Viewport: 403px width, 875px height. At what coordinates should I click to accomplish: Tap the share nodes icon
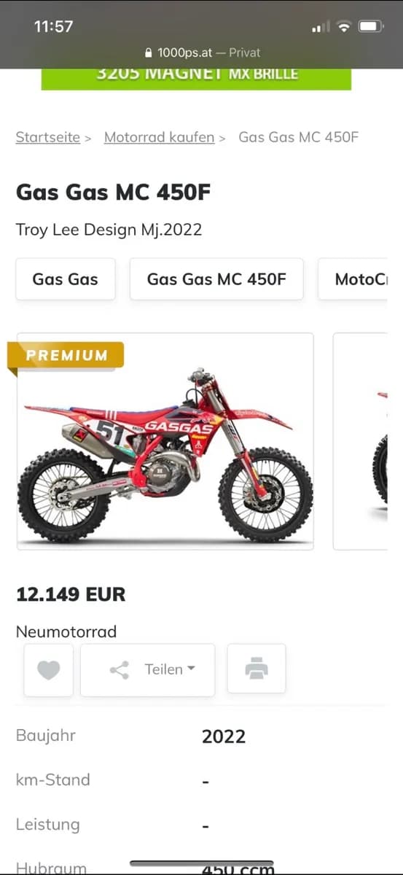point(120,669)
